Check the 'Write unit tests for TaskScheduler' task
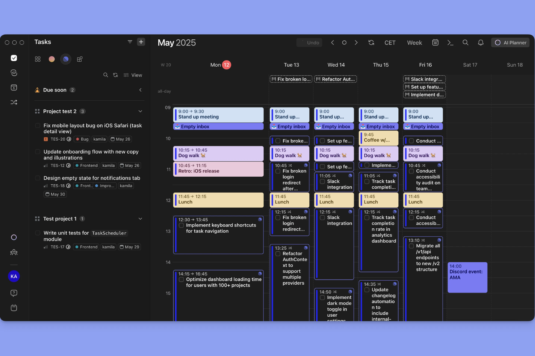The width and height of the screenshot is (535, 356). pos(38,233)
